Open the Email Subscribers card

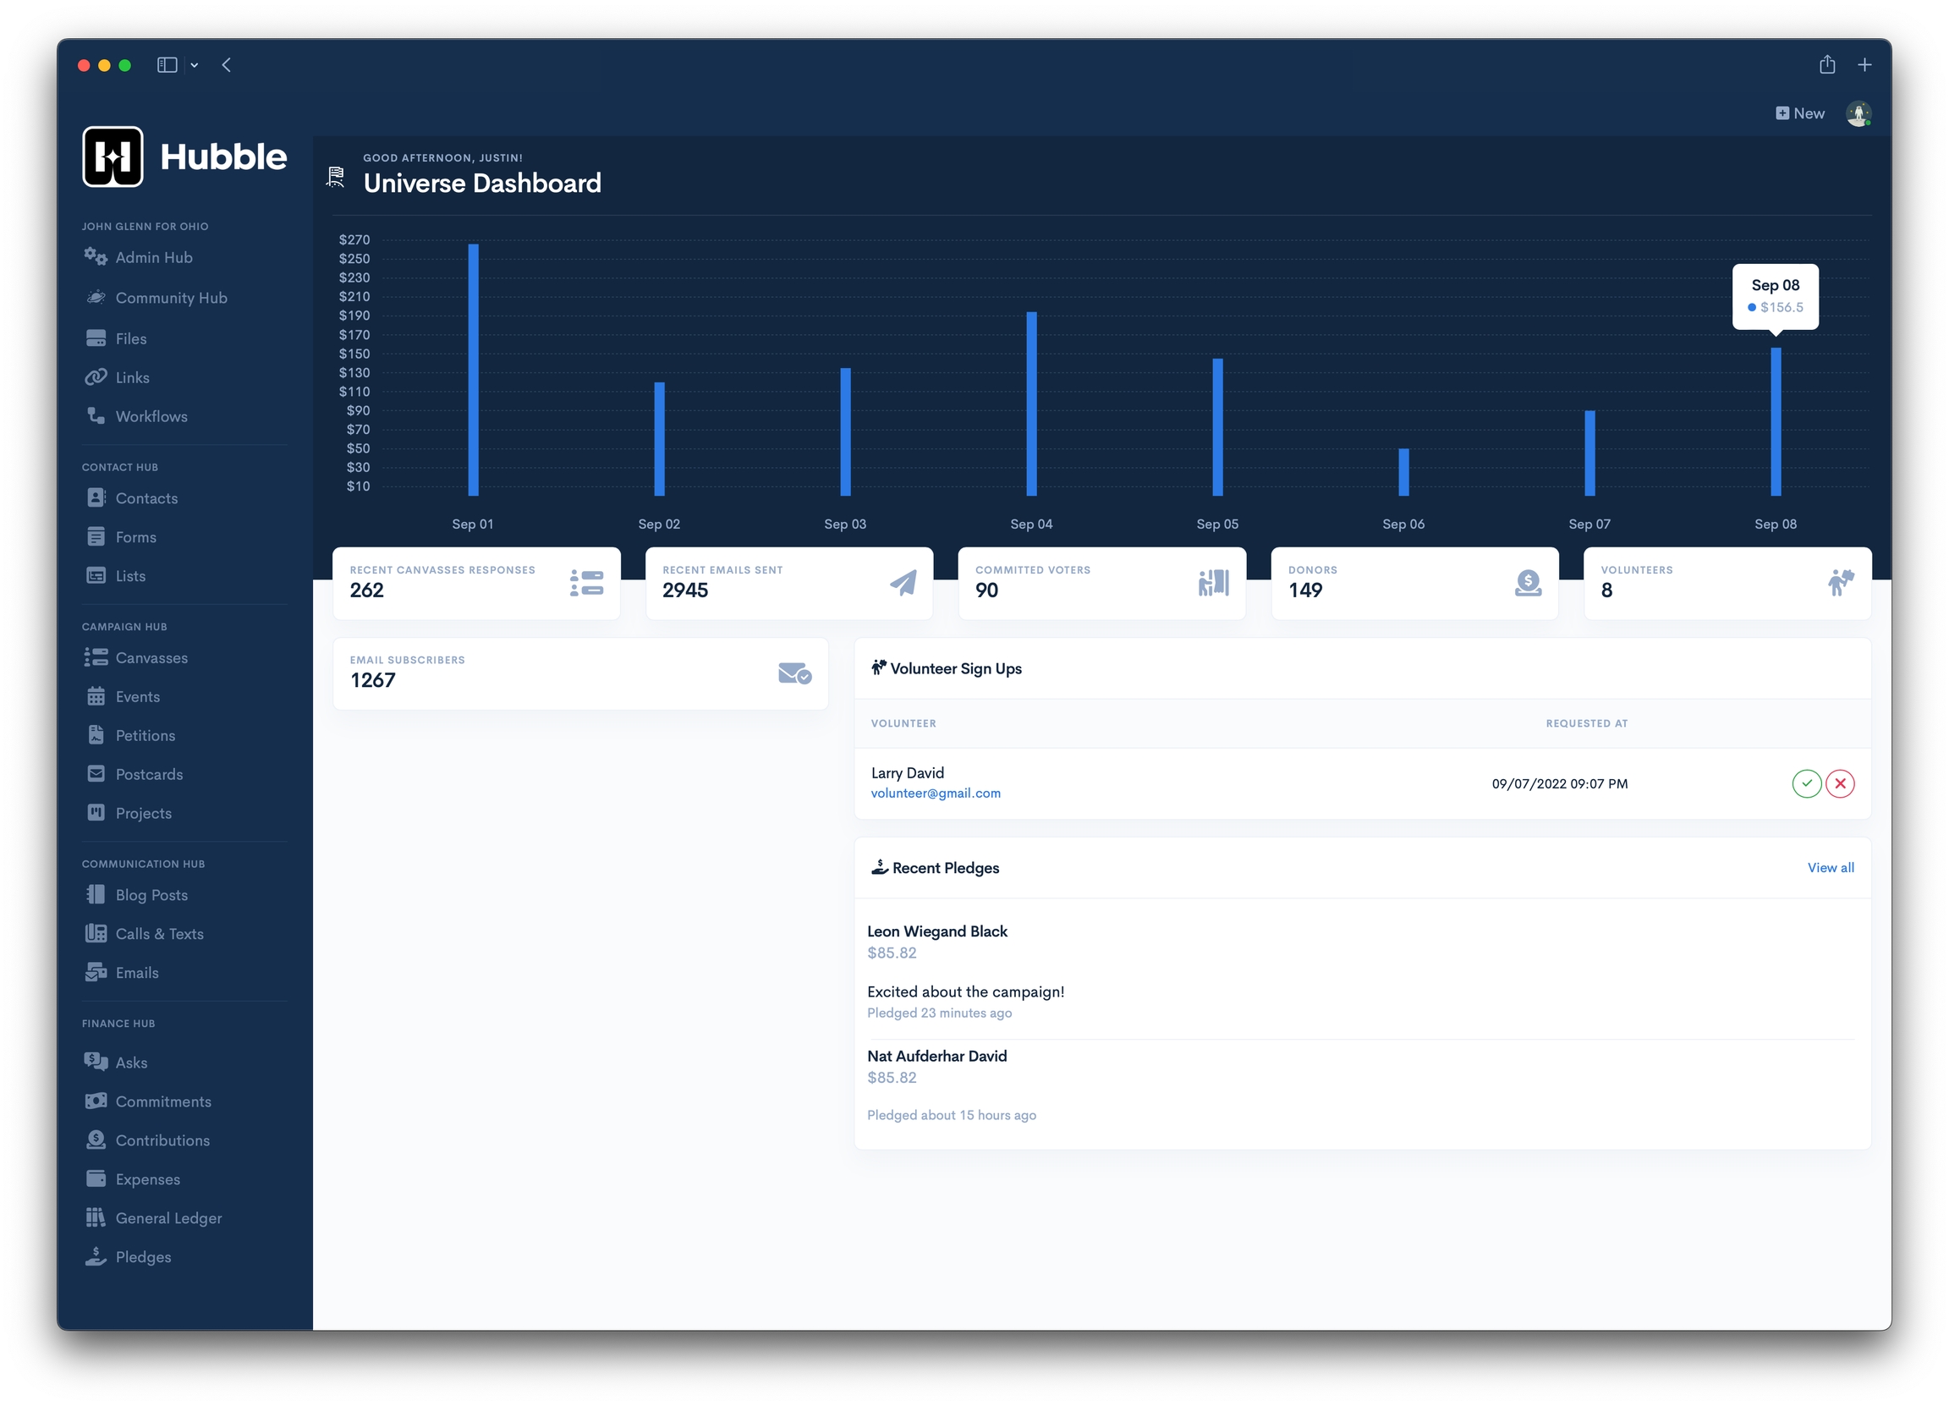pos(580,673)
